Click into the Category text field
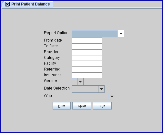 click(87, 58)
